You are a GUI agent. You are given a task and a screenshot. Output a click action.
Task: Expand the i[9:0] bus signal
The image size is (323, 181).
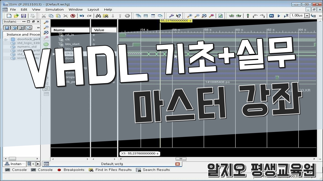[53, 54]
